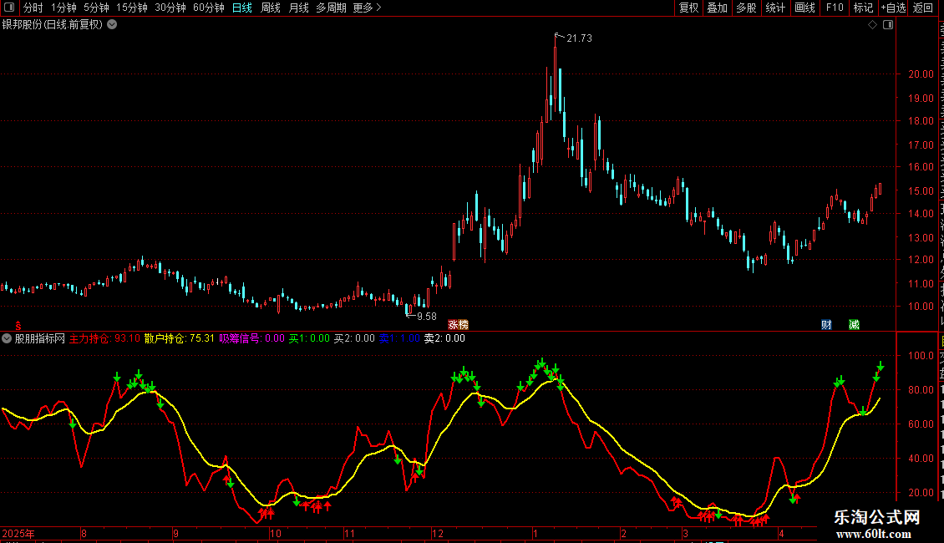Click the 返回 back button
This screenshot has width=944, height=543.
click(922, 8)
